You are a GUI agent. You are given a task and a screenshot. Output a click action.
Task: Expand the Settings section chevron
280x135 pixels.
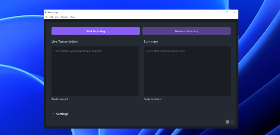point(53,114)
